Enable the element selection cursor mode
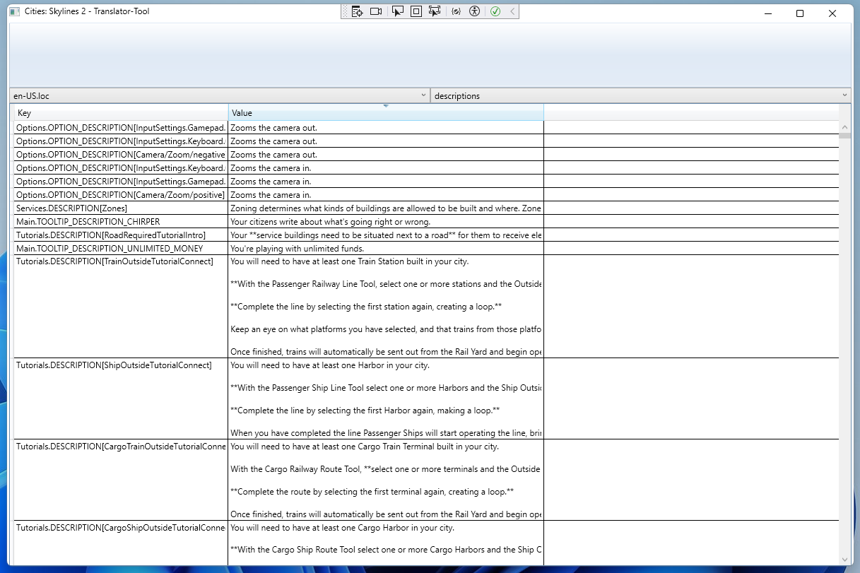Viewport: 860px width, 573px height. coord(397,11)
